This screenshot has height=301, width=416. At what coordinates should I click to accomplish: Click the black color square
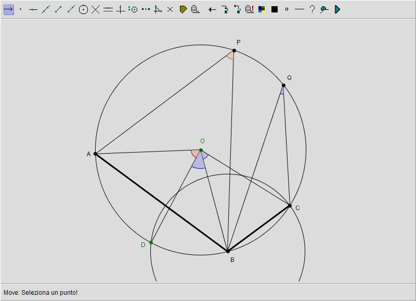pyautogui.click(x=275, y=9)
